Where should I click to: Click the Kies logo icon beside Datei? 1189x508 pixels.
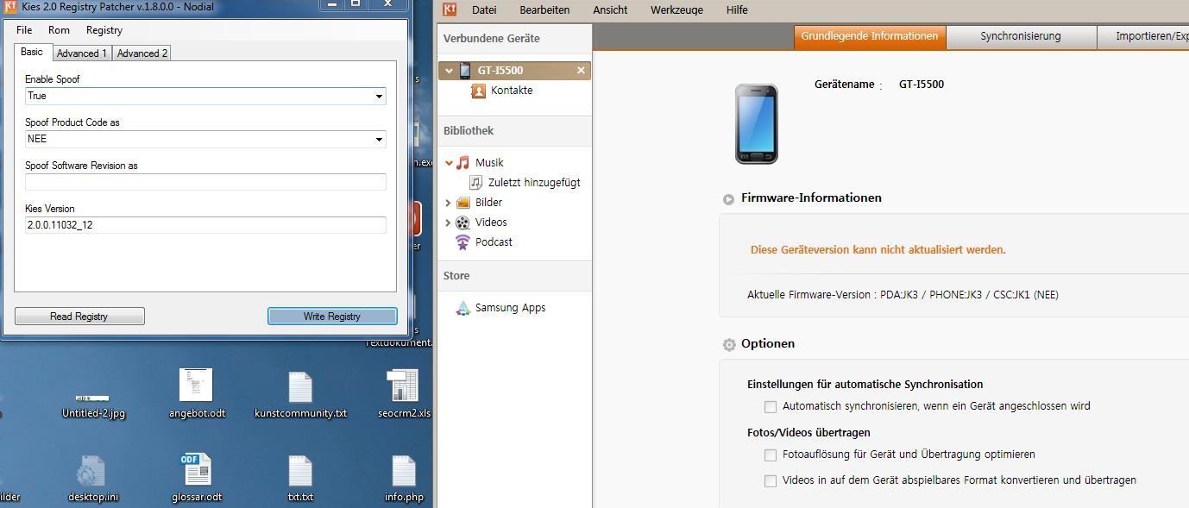pyautogui.click(x=450, y=9)
